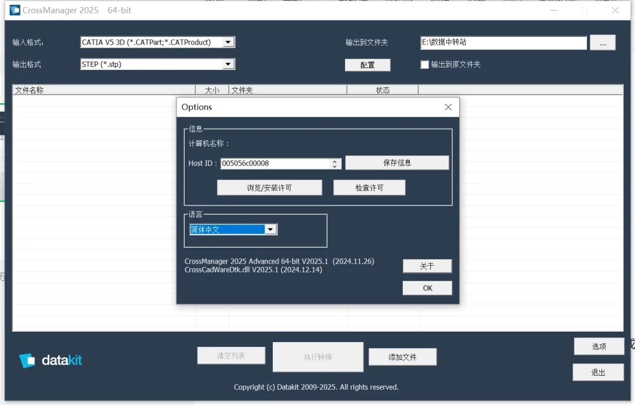Click the 选项 button
The height and width of the screenshot is (405, 635).
(x=599, y=346)
